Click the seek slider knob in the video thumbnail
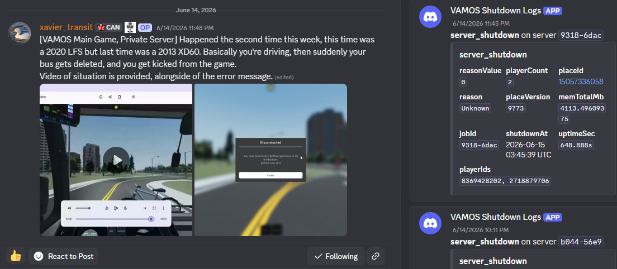617x269 pixels. point(151,219)
